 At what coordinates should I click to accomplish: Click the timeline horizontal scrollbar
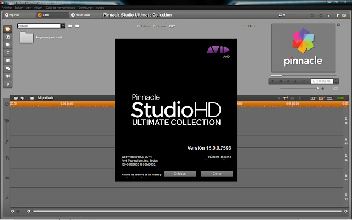187,211
